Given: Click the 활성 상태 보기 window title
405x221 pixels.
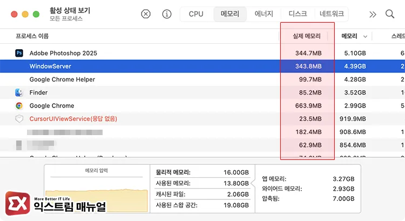Looking at the screenshot, I should 70,11.
